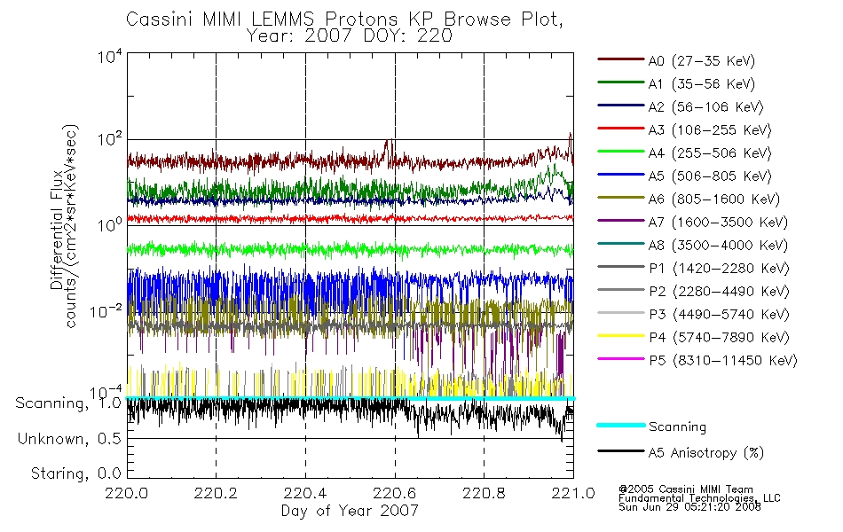The width and height of the screenshot is (843, 532).
Task: Click the light green A4 legend swatch
Action: pos(621,152)
